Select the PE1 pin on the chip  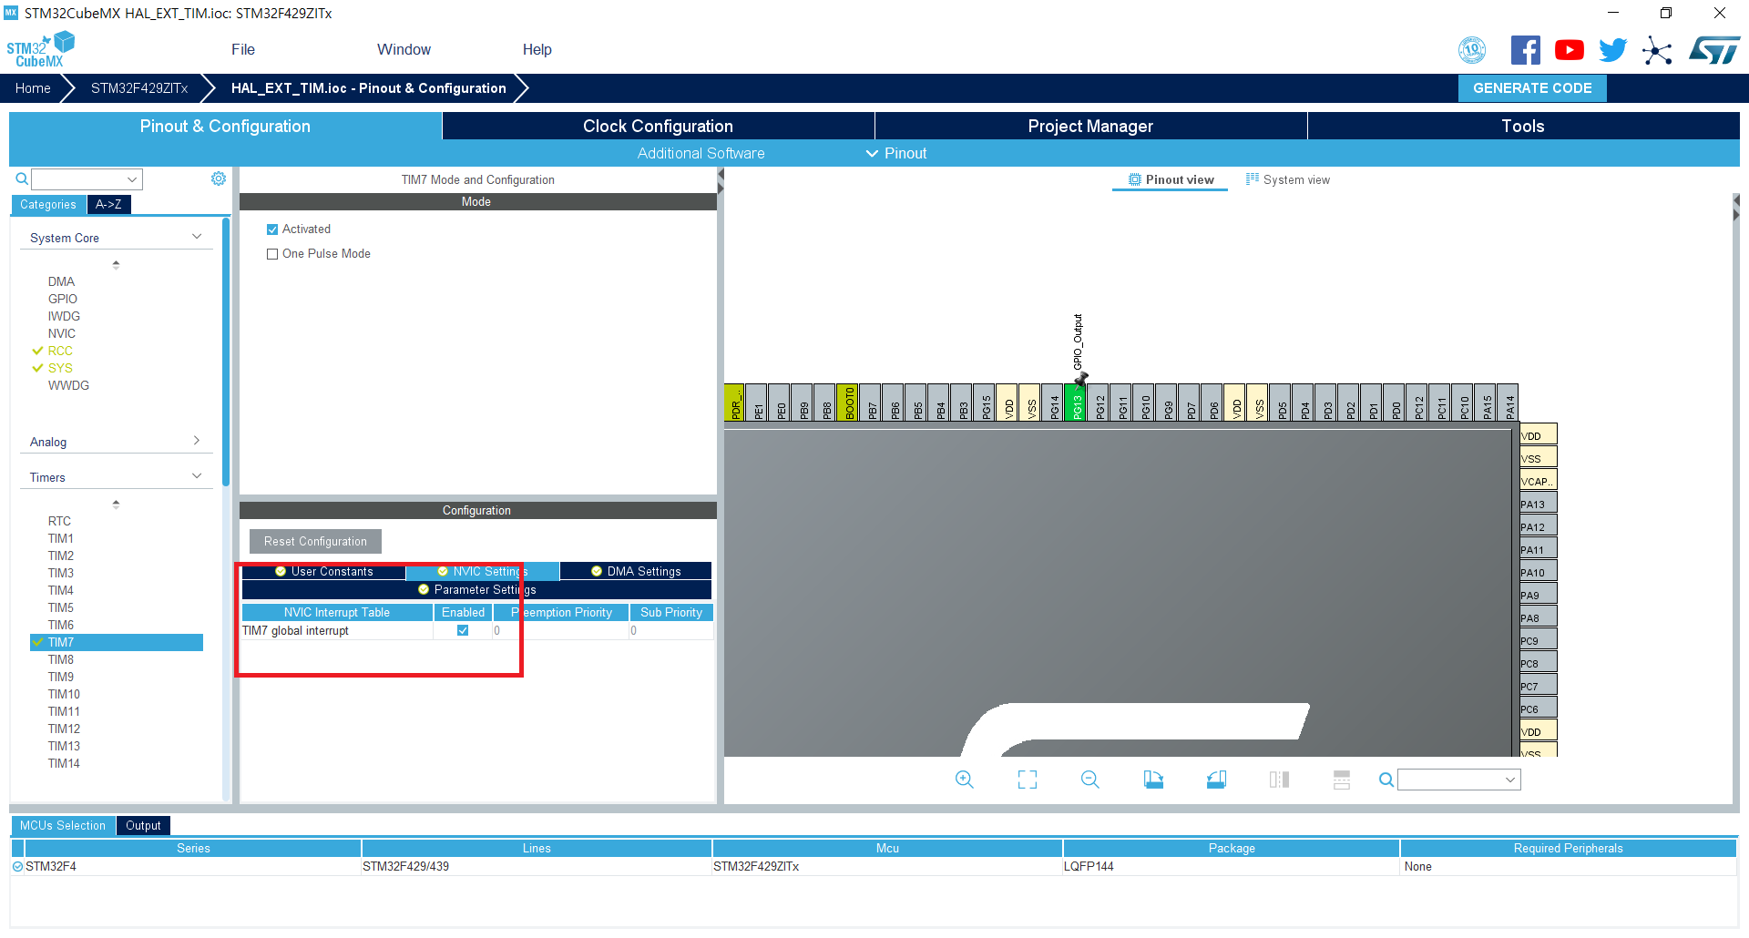pyautogui.click(x=757, y=402)
